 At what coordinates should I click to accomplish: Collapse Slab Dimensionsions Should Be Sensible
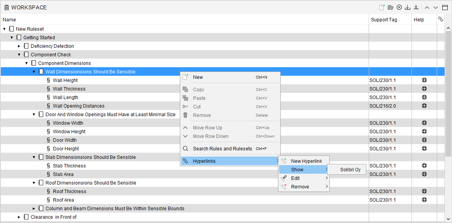pyautogui.click(x=34, y=157)
